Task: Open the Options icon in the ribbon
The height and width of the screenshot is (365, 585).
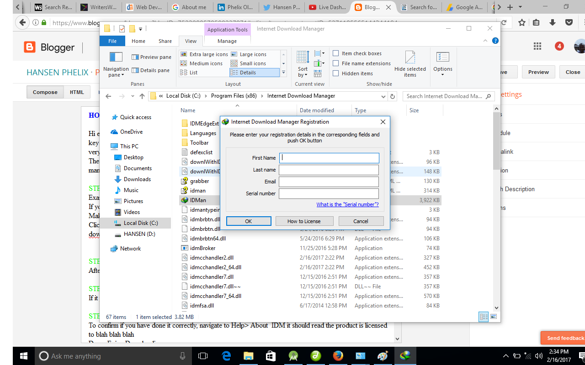Action: (442, 57)
